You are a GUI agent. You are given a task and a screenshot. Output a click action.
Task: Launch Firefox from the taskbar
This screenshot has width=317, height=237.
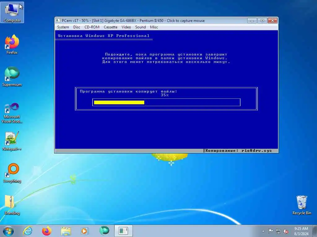tap(46, 231)
